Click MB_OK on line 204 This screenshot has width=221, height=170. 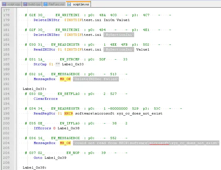[65, 143]
